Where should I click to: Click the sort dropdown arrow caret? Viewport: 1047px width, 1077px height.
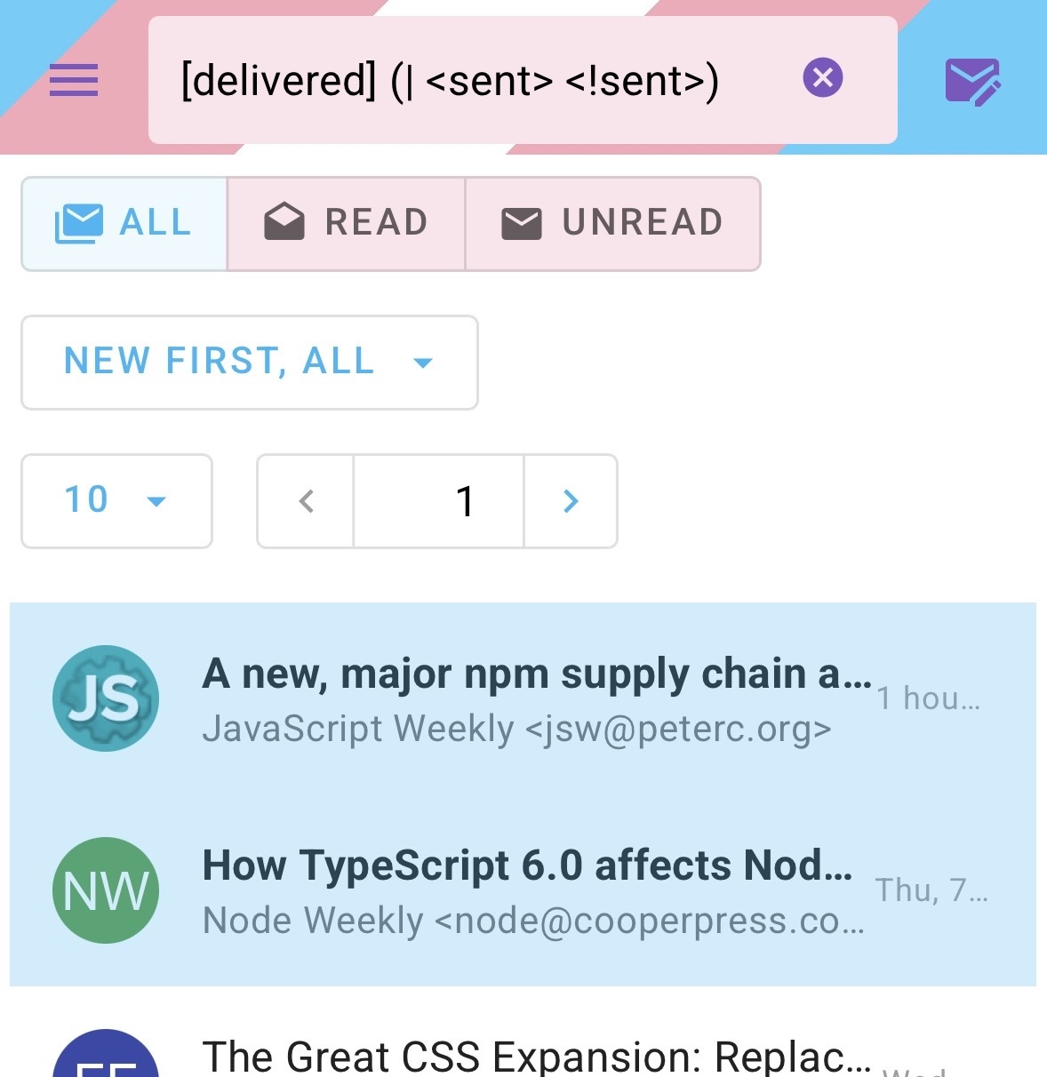click(424, 363)
